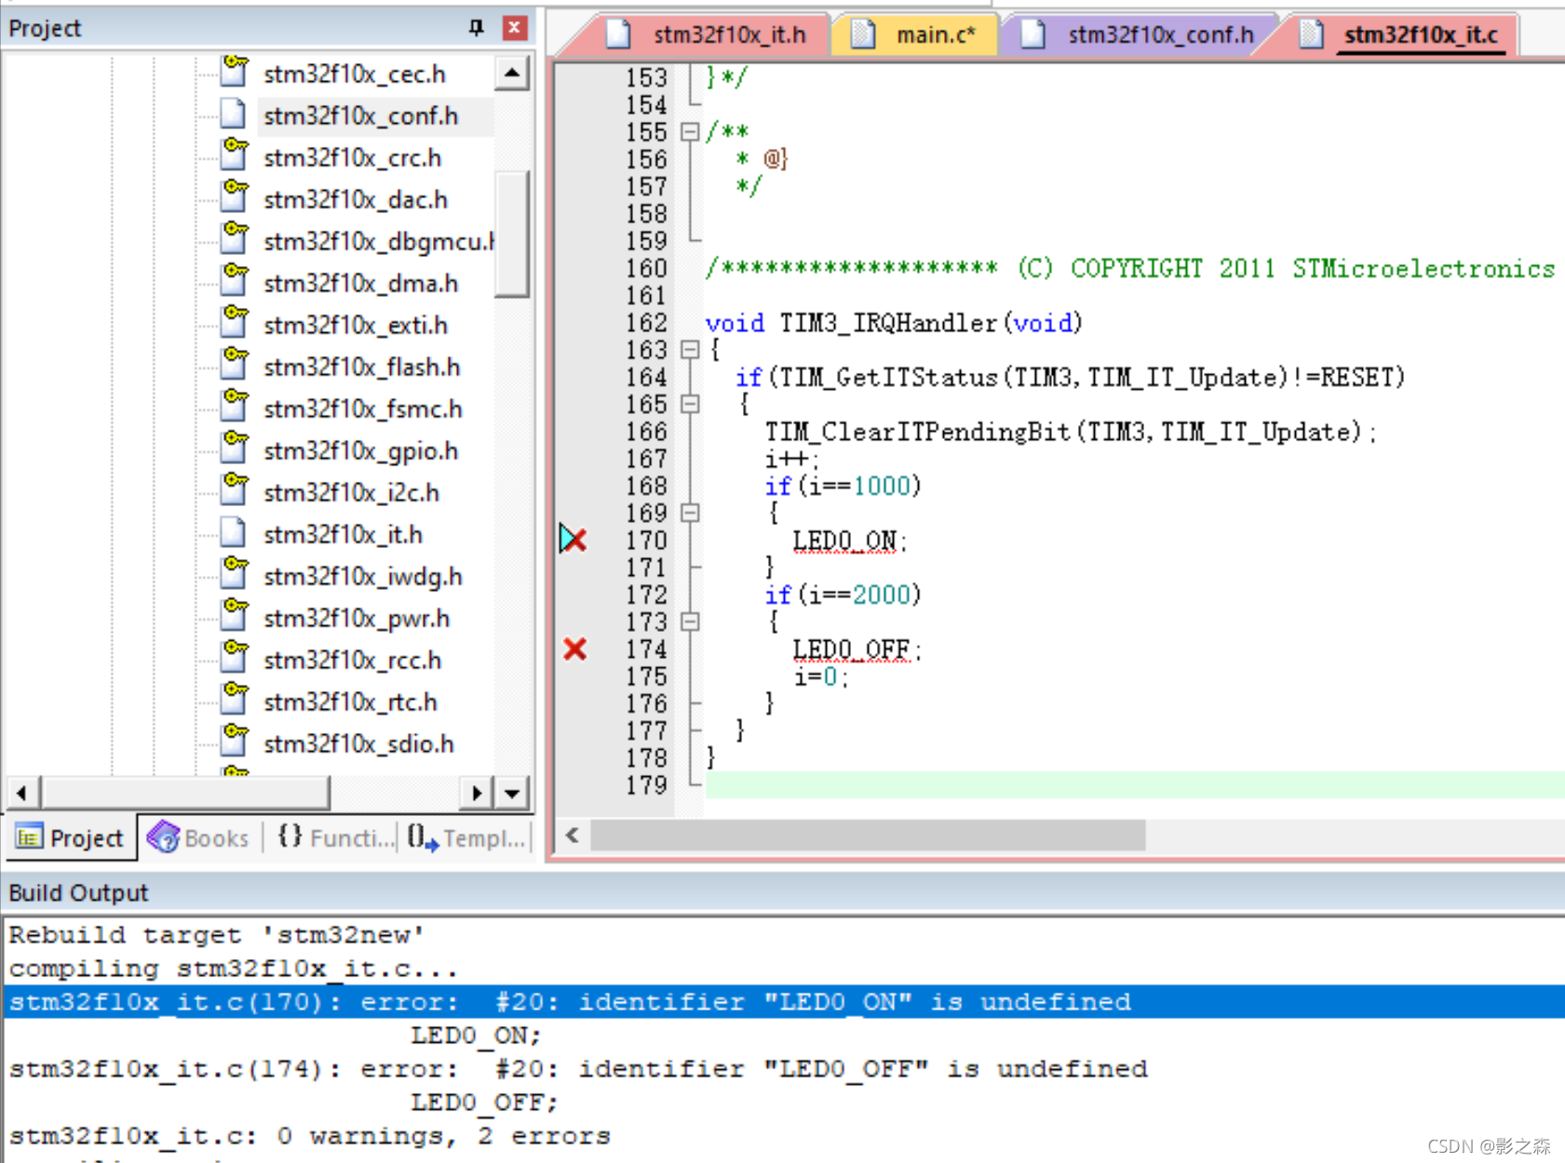Click the stm32f10x_fsmc.h file icon

(x=234, y=407)
